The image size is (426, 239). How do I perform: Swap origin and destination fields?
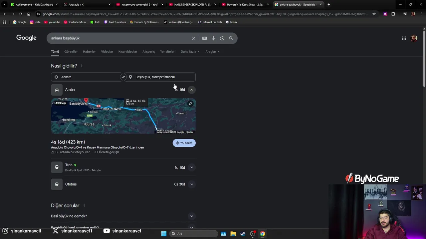(123, 77)
